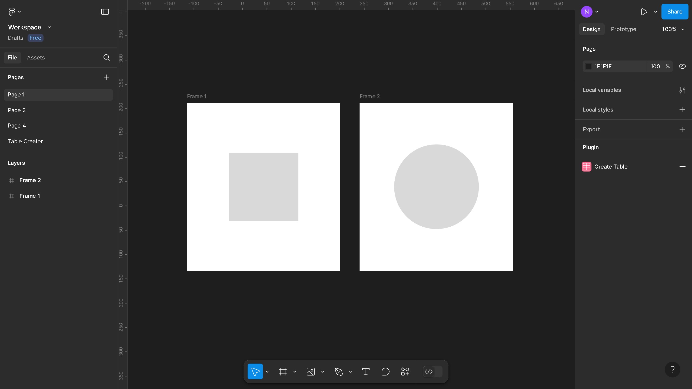This screenshot has width=692, height=389.
Task: Open the Local variables panel
Action: [x=682, y=90]
